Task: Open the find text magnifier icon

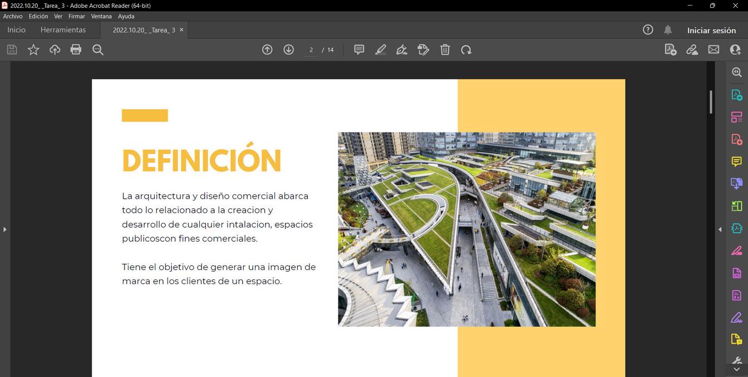Action: (98, 50)
